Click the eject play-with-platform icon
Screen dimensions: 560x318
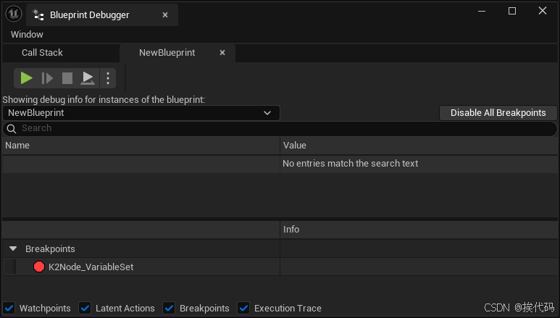click(x=88, y=78)
